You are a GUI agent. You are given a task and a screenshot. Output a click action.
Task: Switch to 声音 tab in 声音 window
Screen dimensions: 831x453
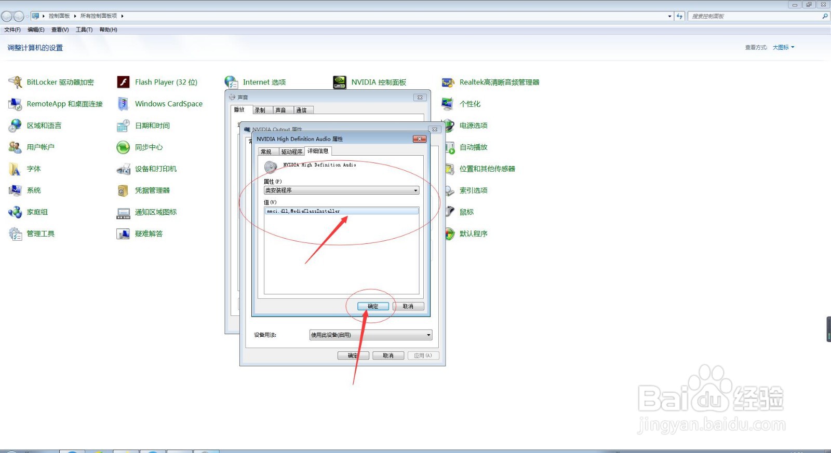coord(281,110)
